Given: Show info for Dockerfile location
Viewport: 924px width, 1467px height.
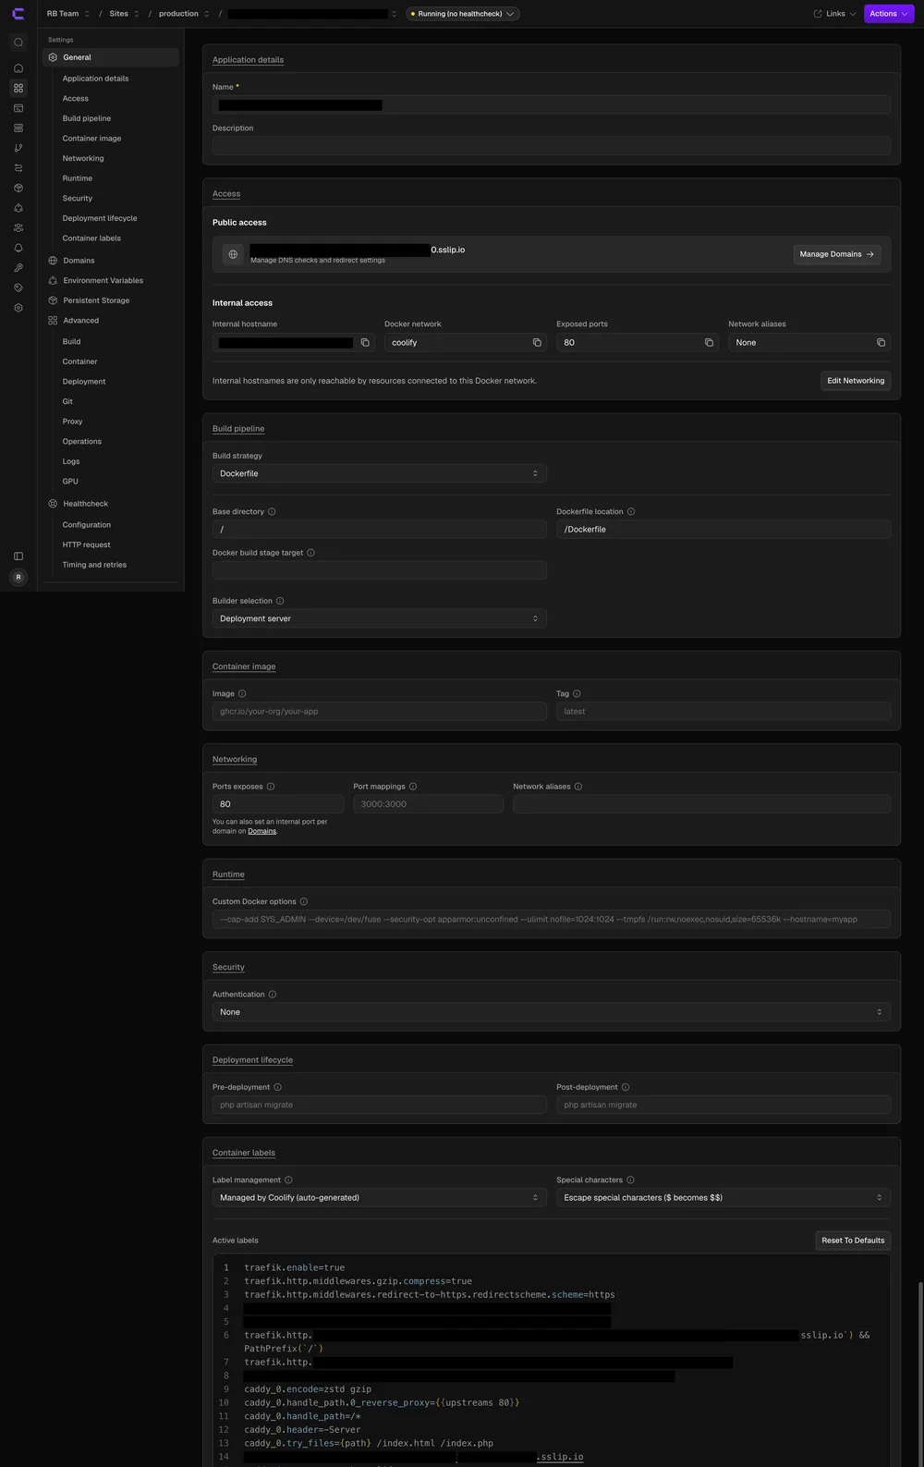Looking at the screenshot, I should (631, 512).
